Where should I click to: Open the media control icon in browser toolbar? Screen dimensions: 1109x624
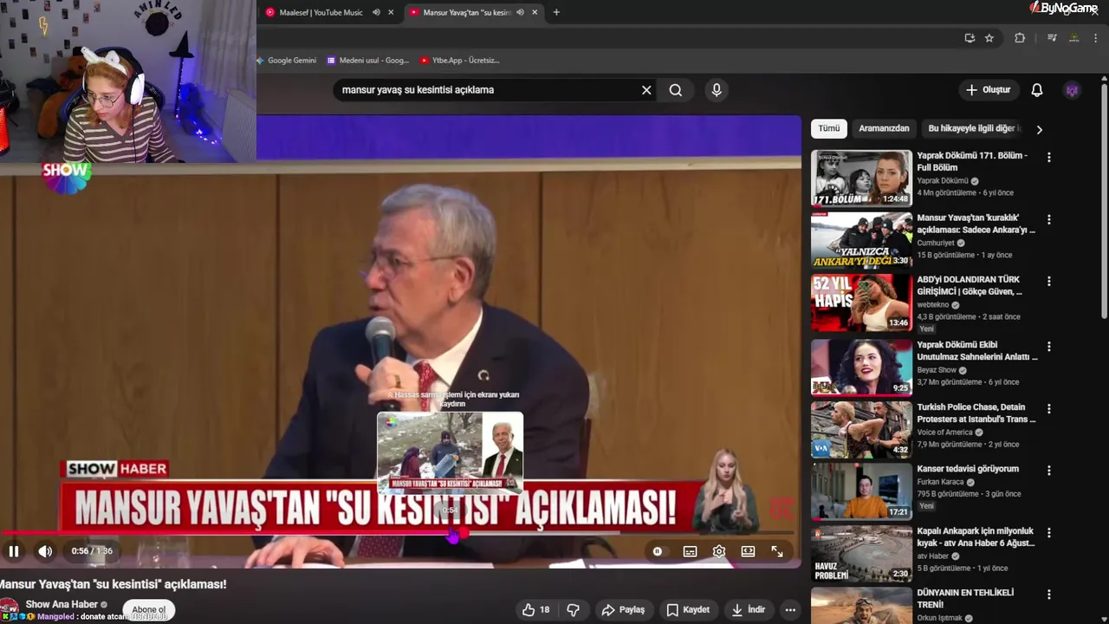coord(1052,38)
